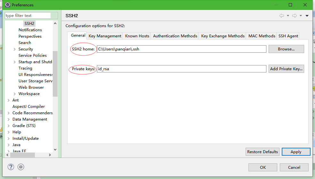Click the forward navigation arrow icon
Image resolution: width=315 pixels, height=179 pixels.
click(295, 16)
